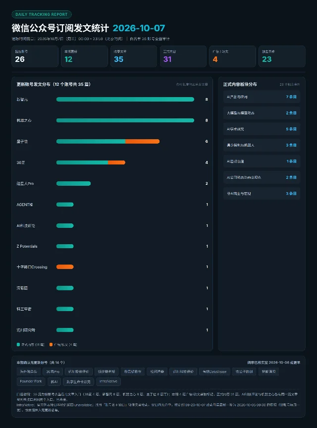The width and height of the screenshot is (317, 428).
Task: Click the 机器之心 green bar
Action: [125, 120]
